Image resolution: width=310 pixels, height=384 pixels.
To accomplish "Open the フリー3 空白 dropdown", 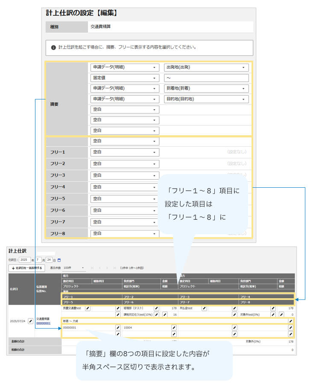I will [125, 176].
